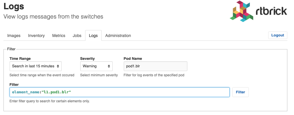Click 'Select minimum severity' help text
The height and width of the screenshot is (115, 294).
point(99,75)
